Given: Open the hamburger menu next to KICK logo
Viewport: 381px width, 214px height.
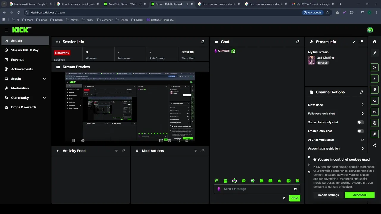Looking at the screenshot, I should pyautogui.click(x=6, y=30).
